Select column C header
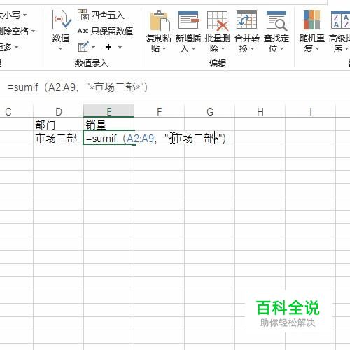 point(17,111)
